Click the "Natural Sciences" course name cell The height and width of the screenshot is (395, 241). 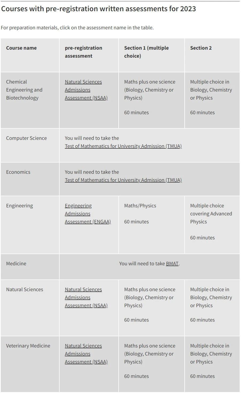(25, 290)
